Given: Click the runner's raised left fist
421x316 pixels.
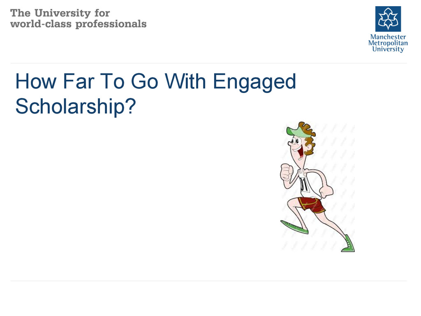Looking at the screenshot, I should coord(287,172).
